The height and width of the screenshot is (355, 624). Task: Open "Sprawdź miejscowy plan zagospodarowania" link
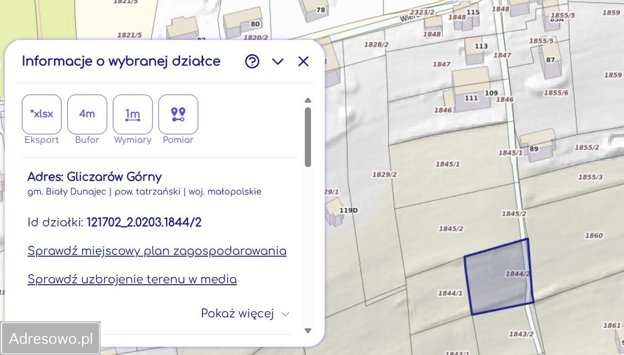[x=156, y=251]
